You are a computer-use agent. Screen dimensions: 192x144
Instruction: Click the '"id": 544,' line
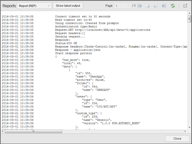point(90,86)
